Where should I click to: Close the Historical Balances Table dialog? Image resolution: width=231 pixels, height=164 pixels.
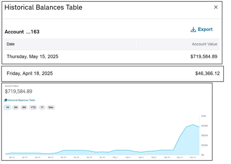[216, 7]
